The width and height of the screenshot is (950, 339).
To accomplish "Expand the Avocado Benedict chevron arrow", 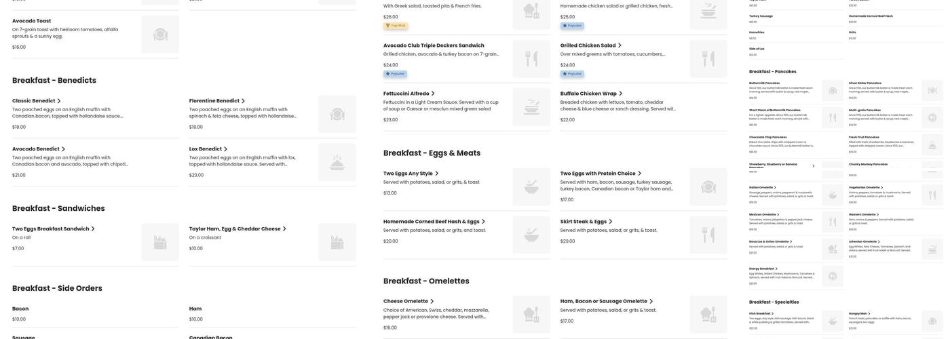I will pyautogui.click(x=63, y=149).
